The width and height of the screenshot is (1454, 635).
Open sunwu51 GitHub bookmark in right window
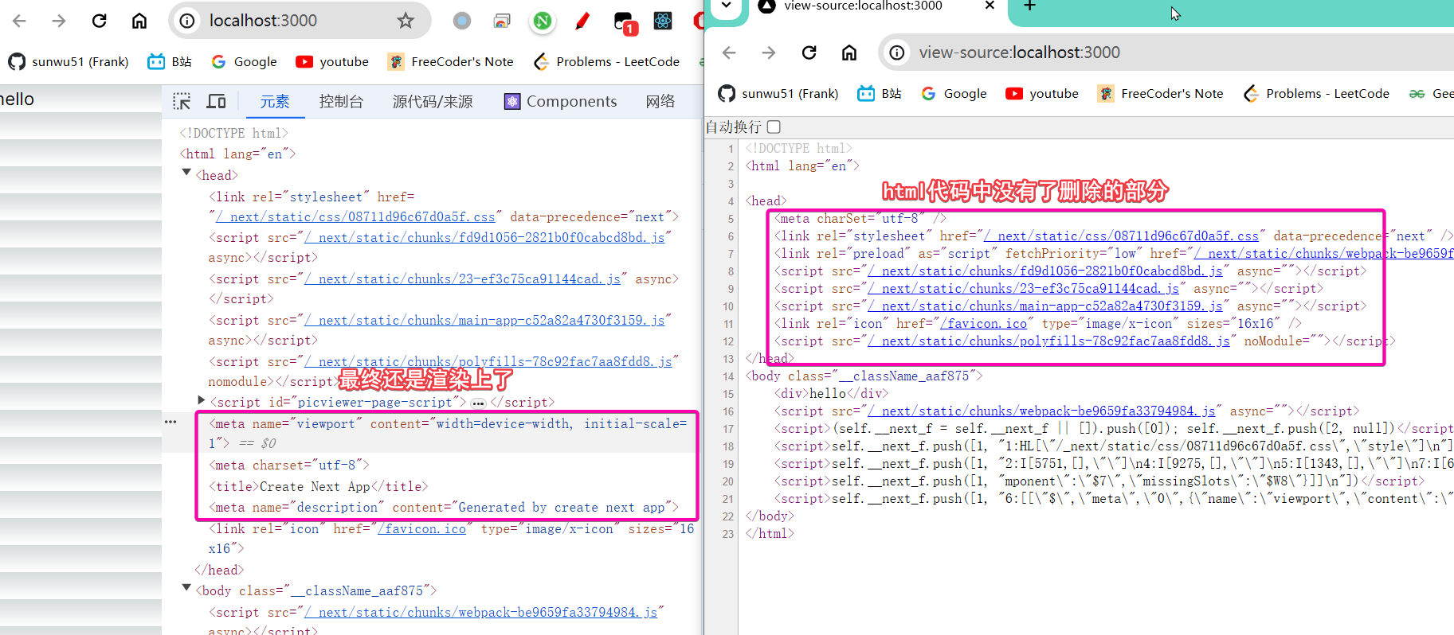778,93
